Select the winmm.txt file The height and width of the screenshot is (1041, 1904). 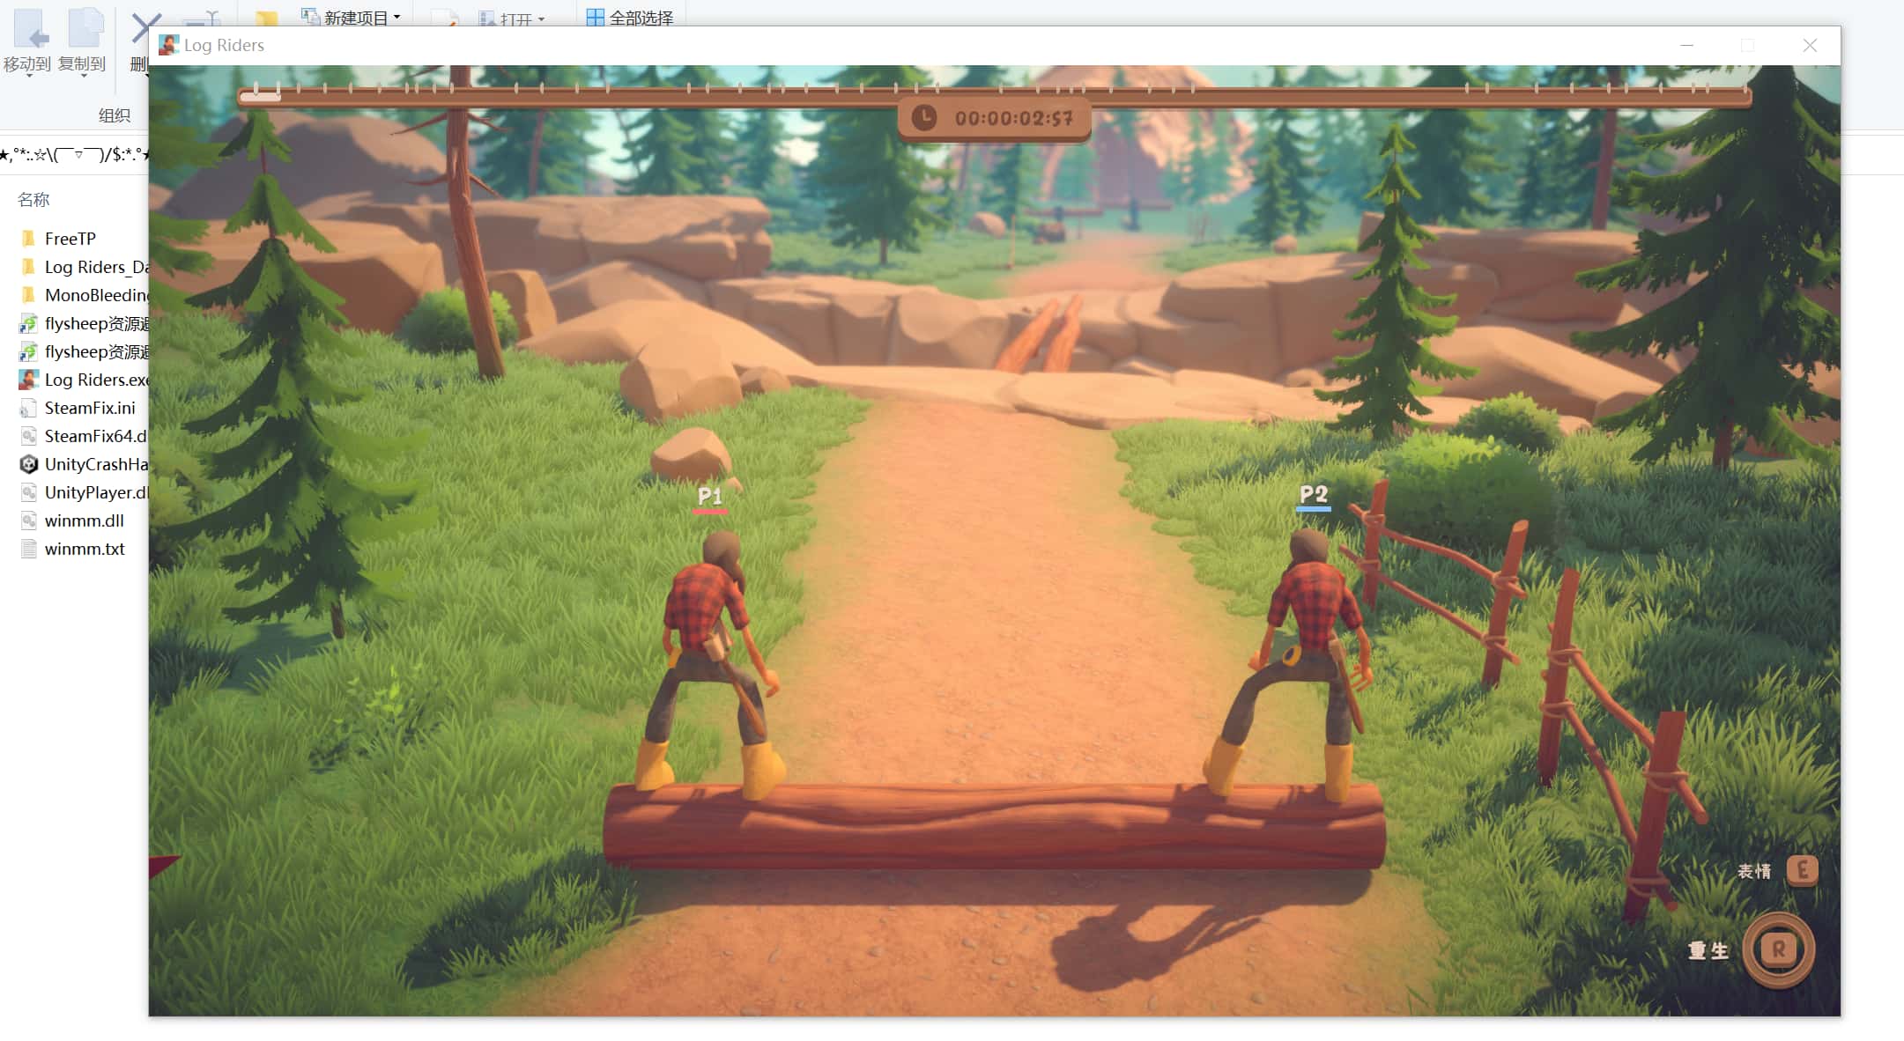[x=85, y=549]
